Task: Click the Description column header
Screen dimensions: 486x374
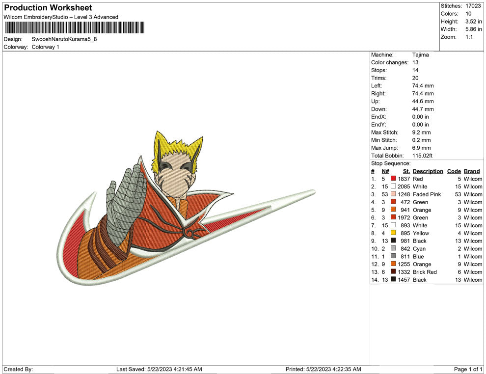Action: [x=428, y=171]
